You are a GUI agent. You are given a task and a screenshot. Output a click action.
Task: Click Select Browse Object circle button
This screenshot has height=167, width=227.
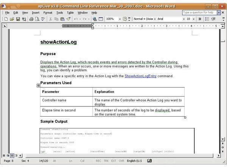222,147
